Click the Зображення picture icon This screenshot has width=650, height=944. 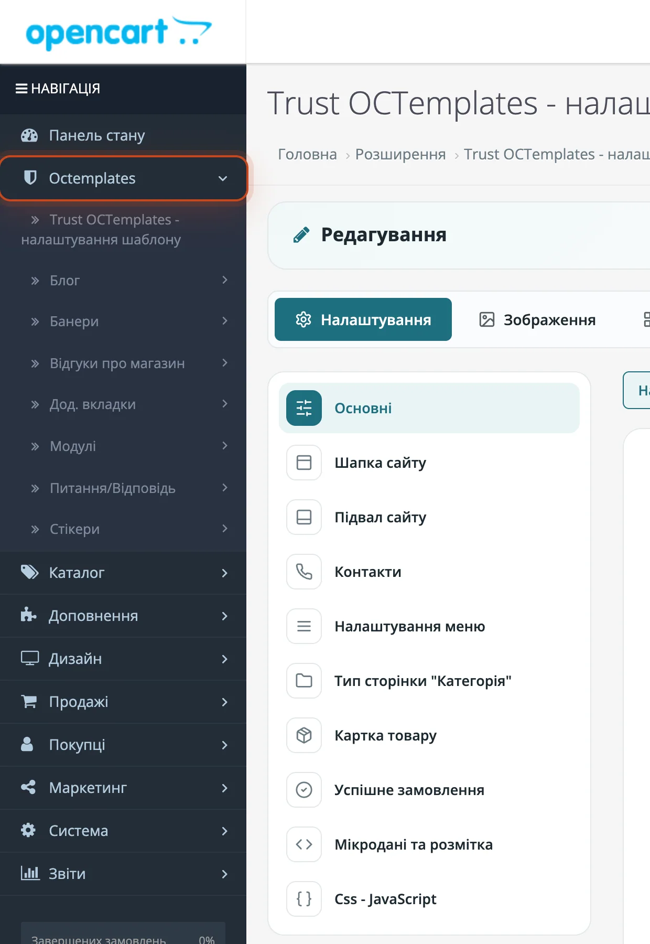[x=487, y=319]
